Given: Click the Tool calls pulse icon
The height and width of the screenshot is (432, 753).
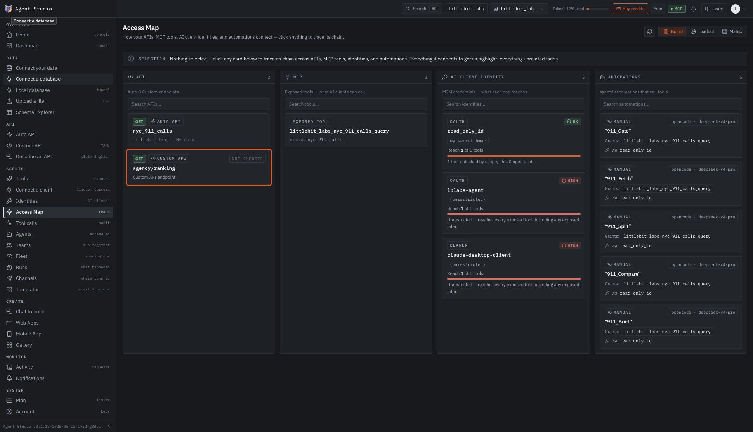Looking at the screenshot, I should pyautogui.click(x=9, y=223).
